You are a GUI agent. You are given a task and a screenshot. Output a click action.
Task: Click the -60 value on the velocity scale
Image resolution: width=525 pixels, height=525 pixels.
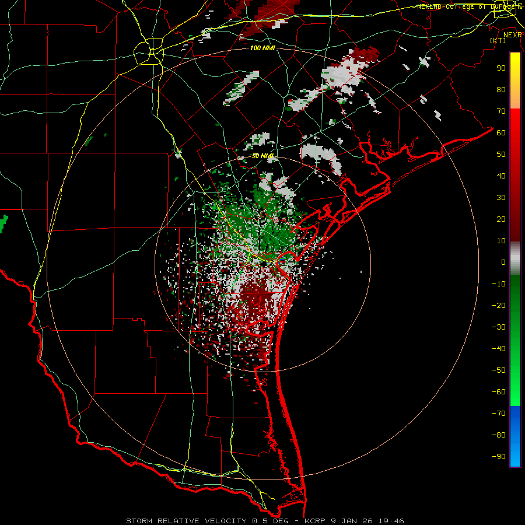(x=499, y=392)
